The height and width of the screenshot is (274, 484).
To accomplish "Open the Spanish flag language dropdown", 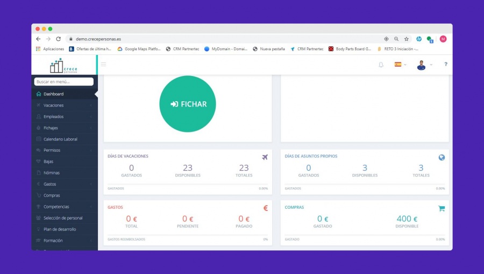I will (x=400, y=64).
